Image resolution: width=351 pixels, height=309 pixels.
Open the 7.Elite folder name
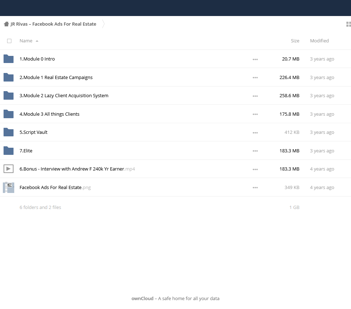pyautogui.click(x=26, y=151)
